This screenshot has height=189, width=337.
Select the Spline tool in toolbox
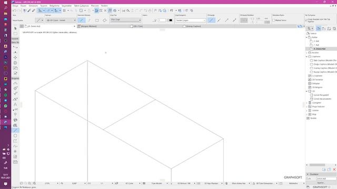[15, 146]
